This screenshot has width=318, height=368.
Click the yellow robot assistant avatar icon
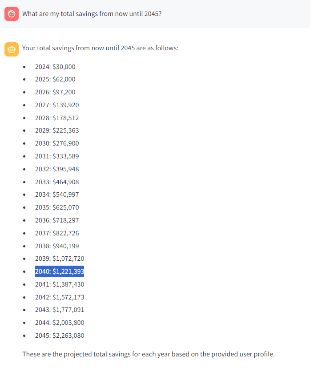(12, 49)
